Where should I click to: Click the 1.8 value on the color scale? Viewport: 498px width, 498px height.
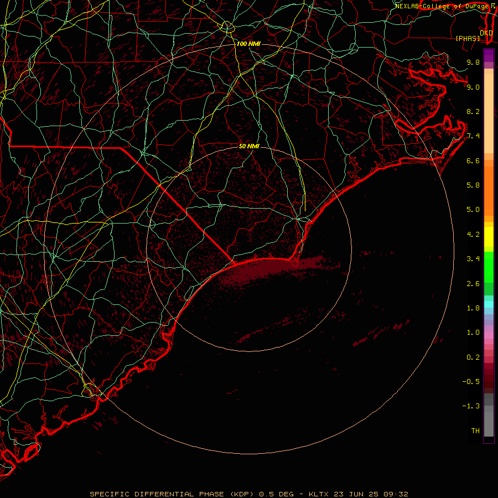click(473, 308)
